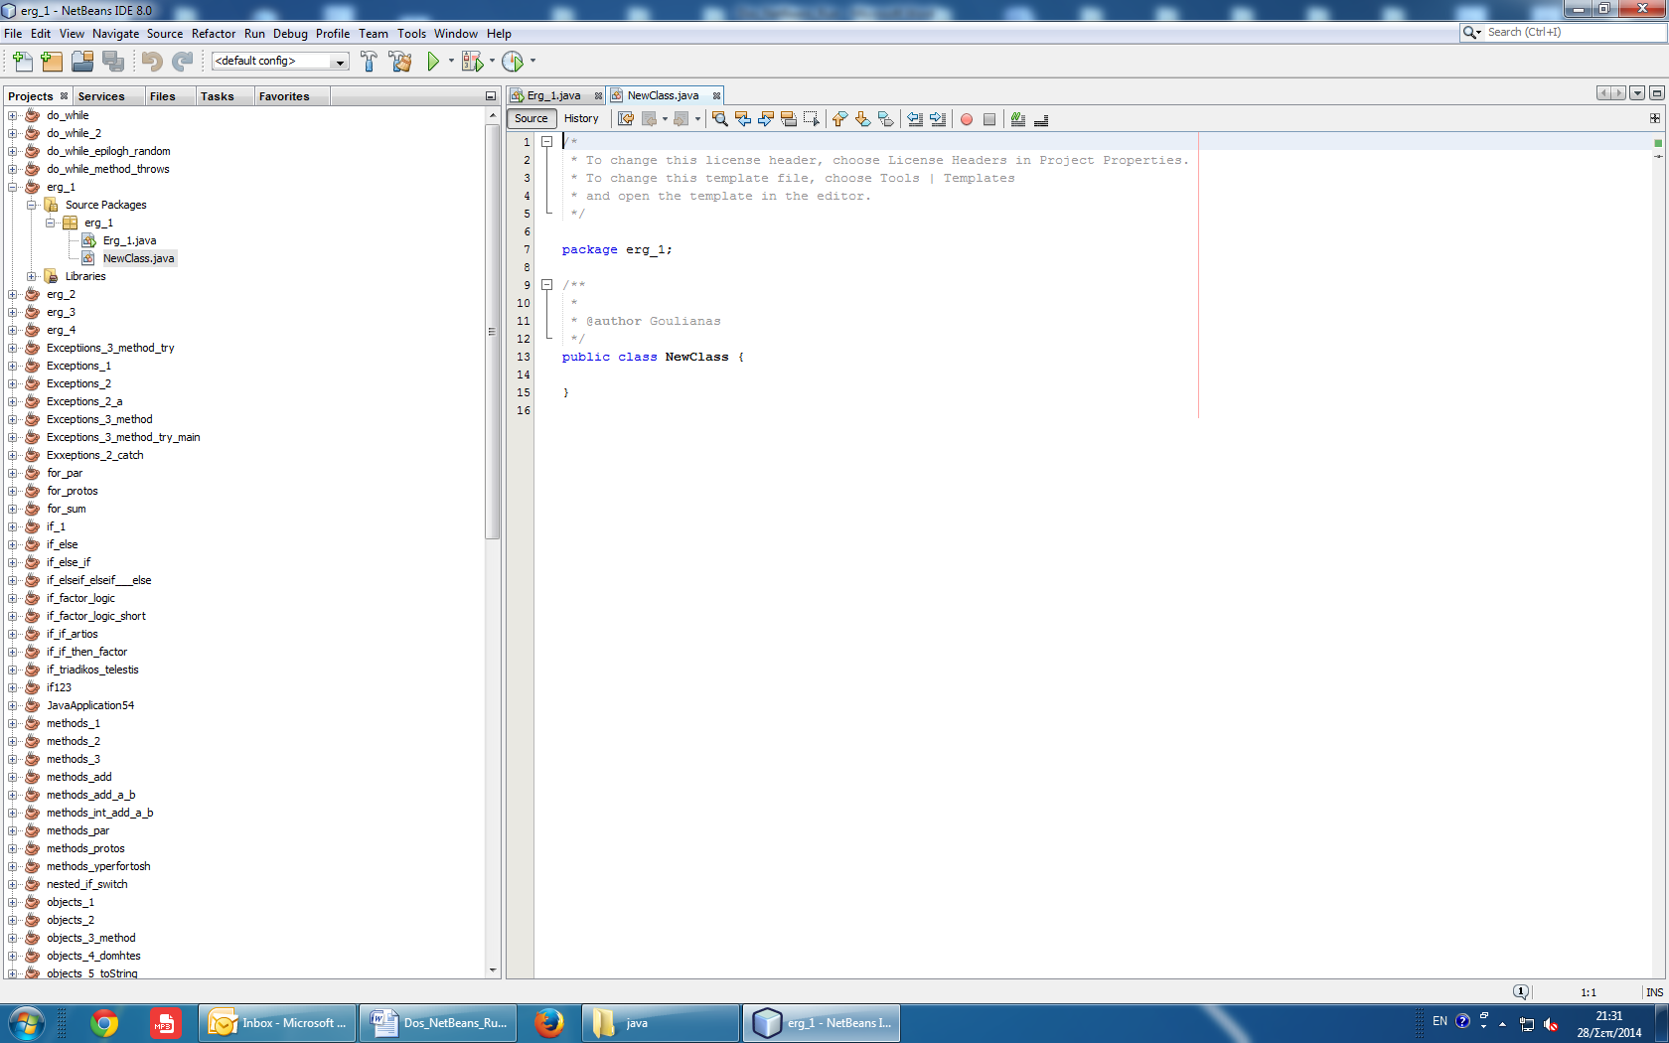
Task: Click the Debug Project toolbar icon
Action: pos(472,62)
